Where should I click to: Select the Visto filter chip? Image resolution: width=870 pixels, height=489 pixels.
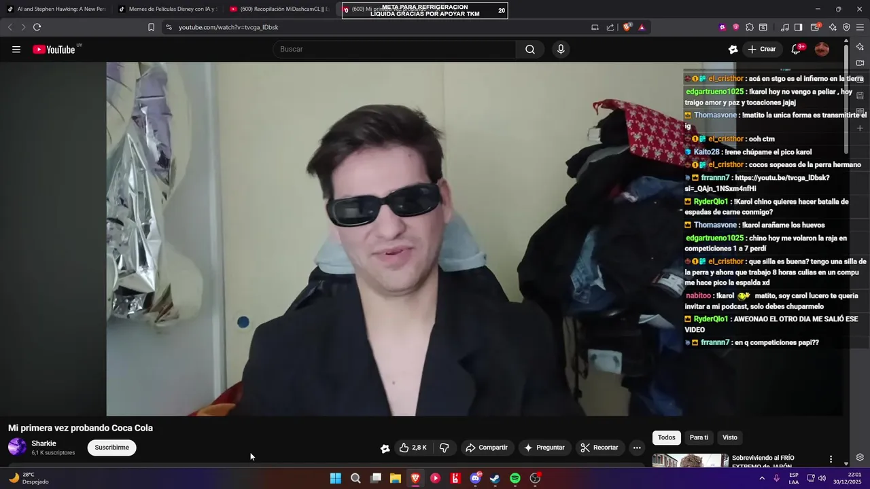730,437
